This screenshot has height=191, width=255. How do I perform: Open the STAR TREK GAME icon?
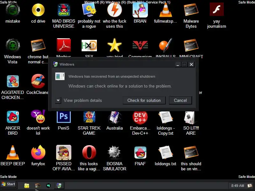coord(89,117)
